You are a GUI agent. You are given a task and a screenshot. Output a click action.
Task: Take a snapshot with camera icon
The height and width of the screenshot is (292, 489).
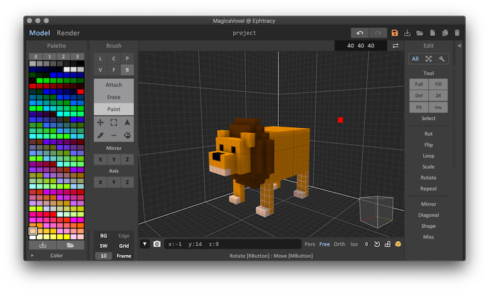click(x=157, y=244)
